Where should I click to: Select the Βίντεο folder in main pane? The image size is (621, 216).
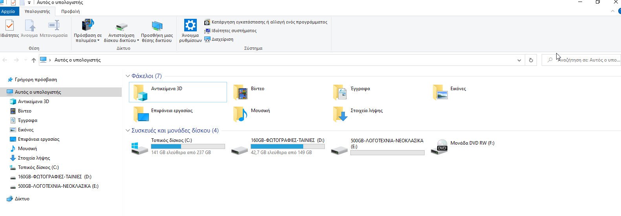pyautogui.click(x=278, y=92)
